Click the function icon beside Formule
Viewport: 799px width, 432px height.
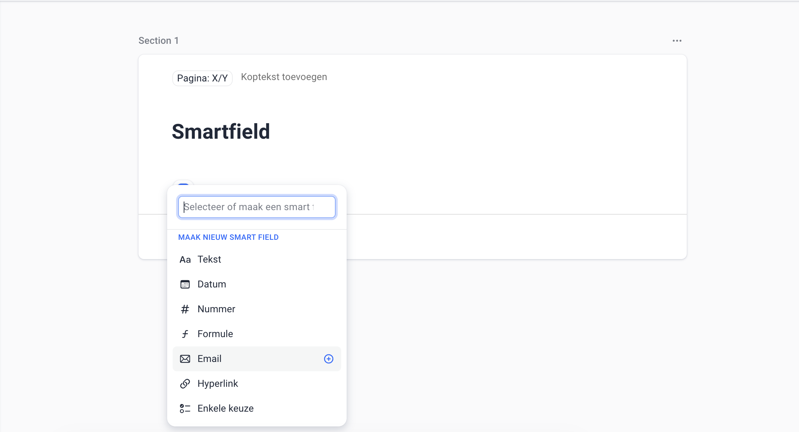pos(185,334)
